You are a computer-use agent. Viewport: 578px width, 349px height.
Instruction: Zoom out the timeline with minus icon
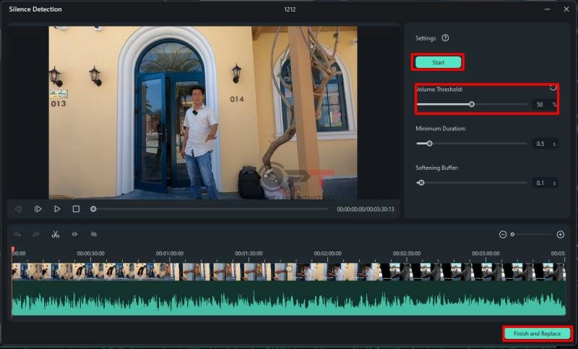click(x=503, y=234)
